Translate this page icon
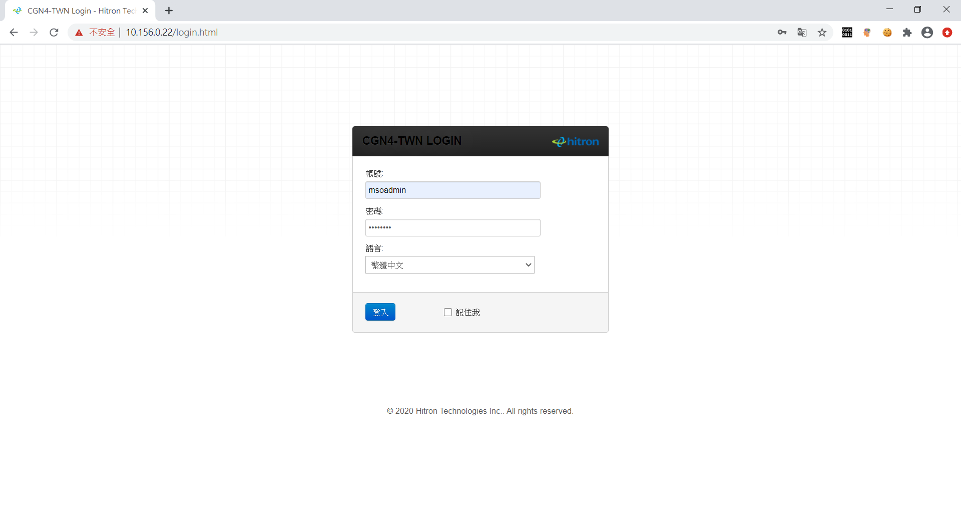Screen dimensions: 961x516 pyautogui.click(x=802, y=33)
